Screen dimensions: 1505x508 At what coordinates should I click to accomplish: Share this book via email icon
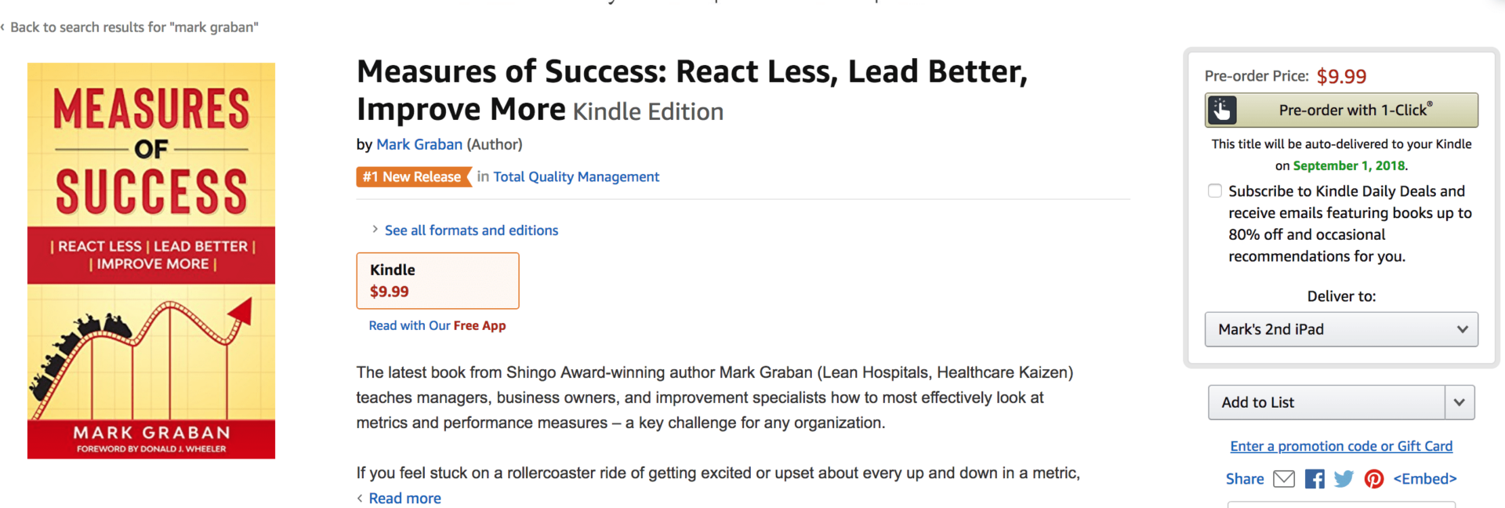pos(1284,479)
